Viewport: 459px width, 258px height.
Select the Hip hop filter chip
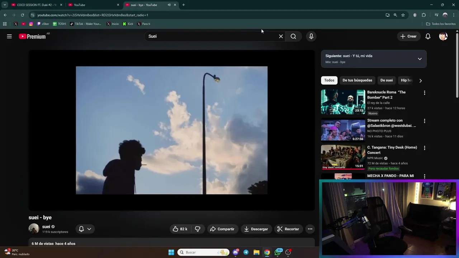click(406, 80)
